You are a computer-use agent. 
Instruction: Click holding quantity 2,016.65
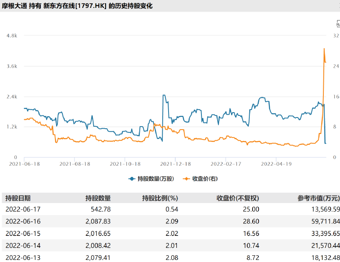click(98, 233)
